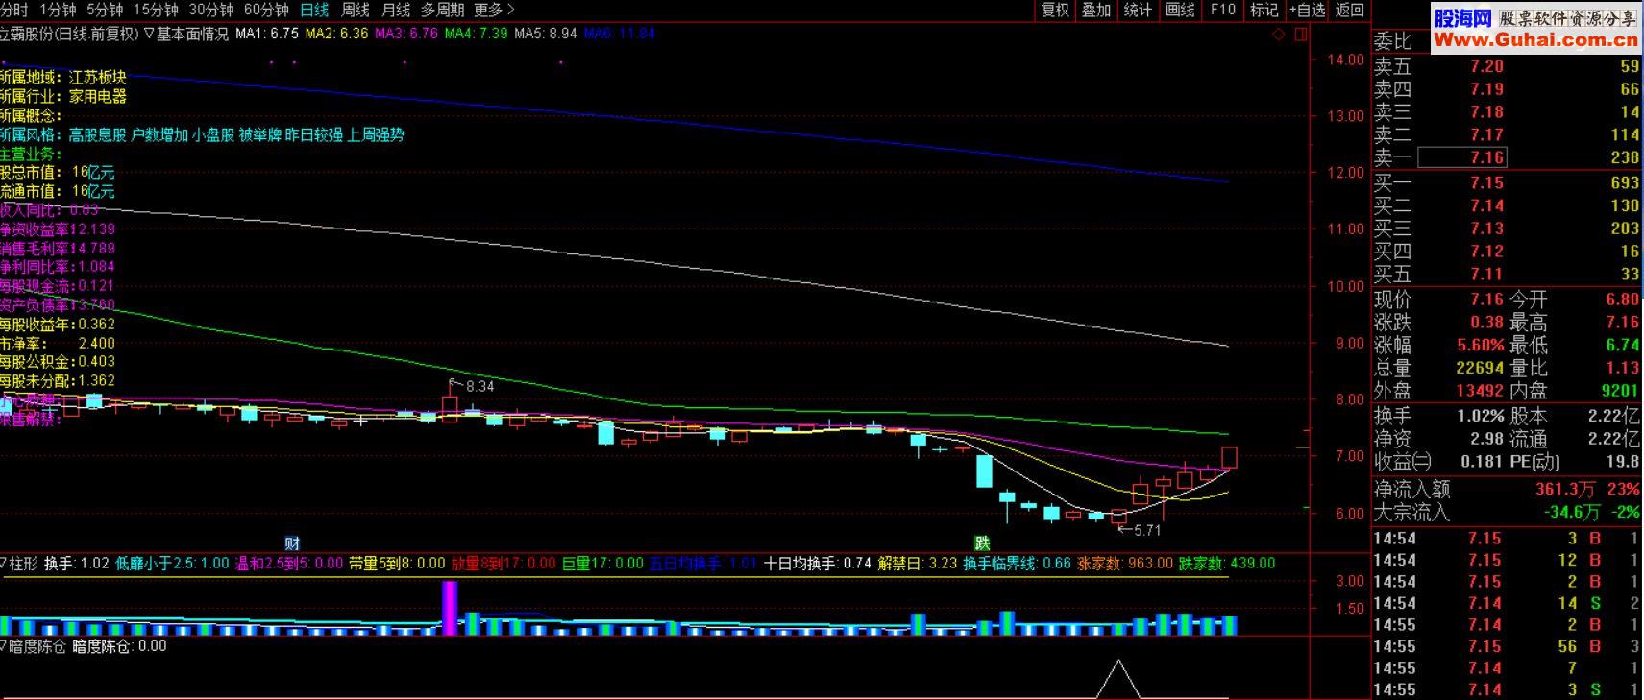Switch to 周线 weekly chart
The height and width of the screenshot is (700, 1644).
click(356, 10)
